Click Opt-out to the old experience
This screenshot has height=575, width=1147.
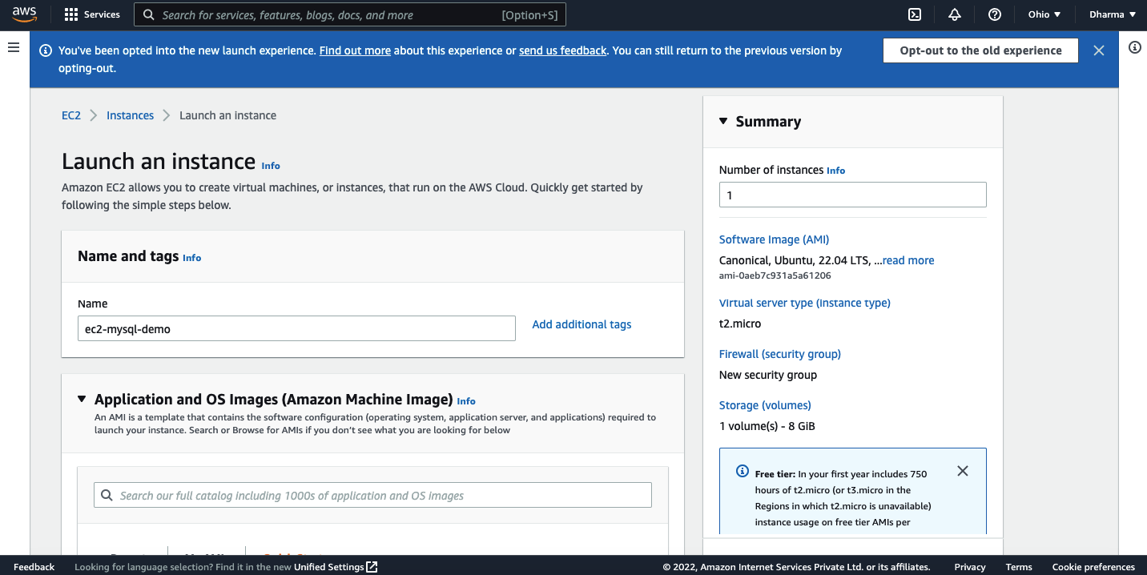(x=980, y=50)
